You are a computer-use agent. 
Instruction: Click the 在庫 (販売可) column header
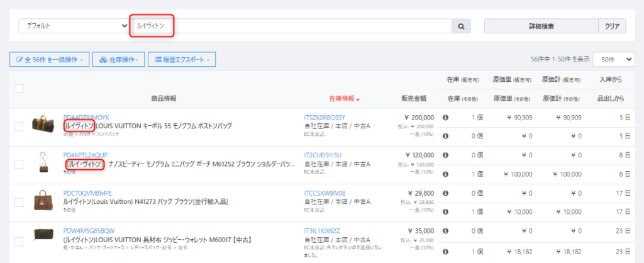463,80
